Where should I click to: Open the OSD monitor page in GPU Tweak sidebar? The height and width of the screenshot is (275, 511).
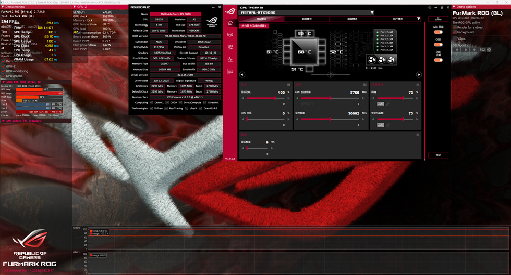(230, 35)
